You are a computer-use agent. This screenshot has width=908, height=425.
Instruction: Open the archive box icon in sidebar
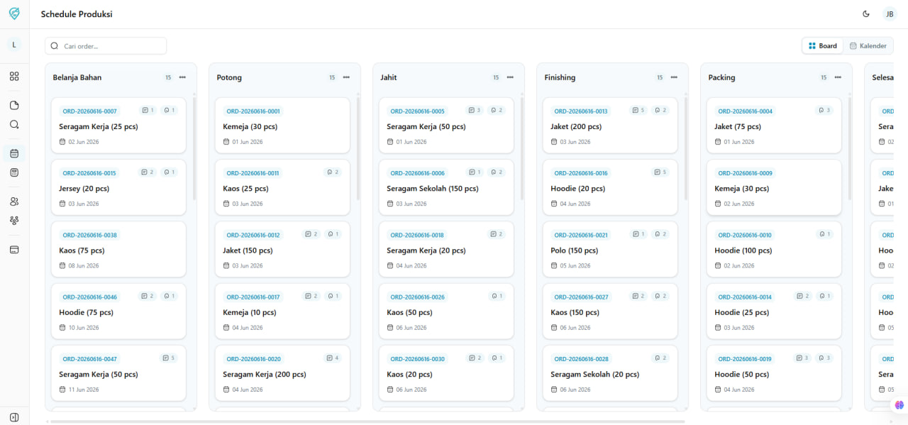[x=14, y=172]
